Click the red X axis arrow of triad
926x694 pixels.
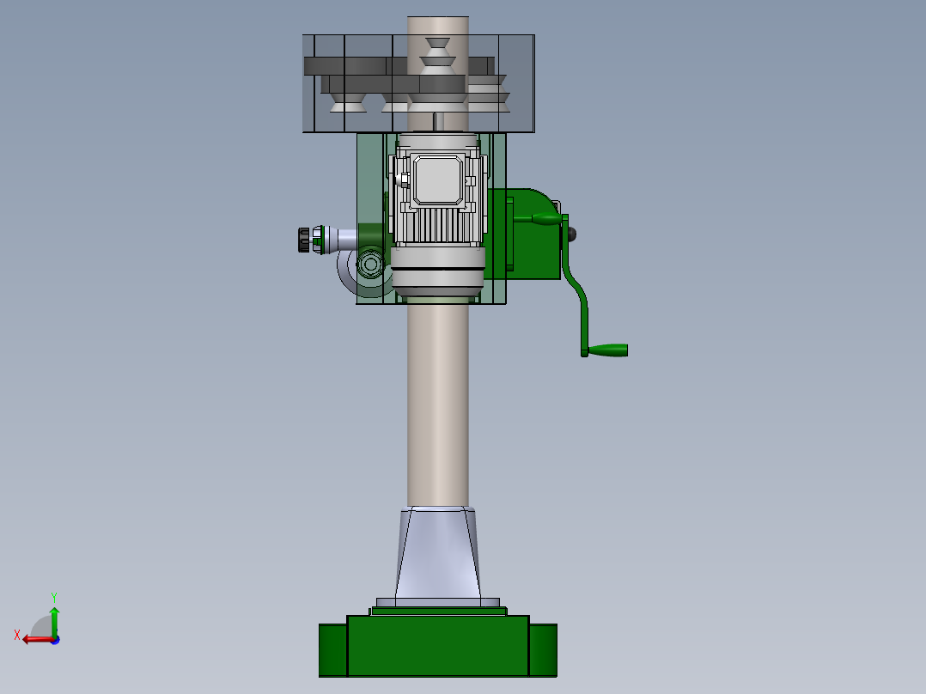pos(37,639)
